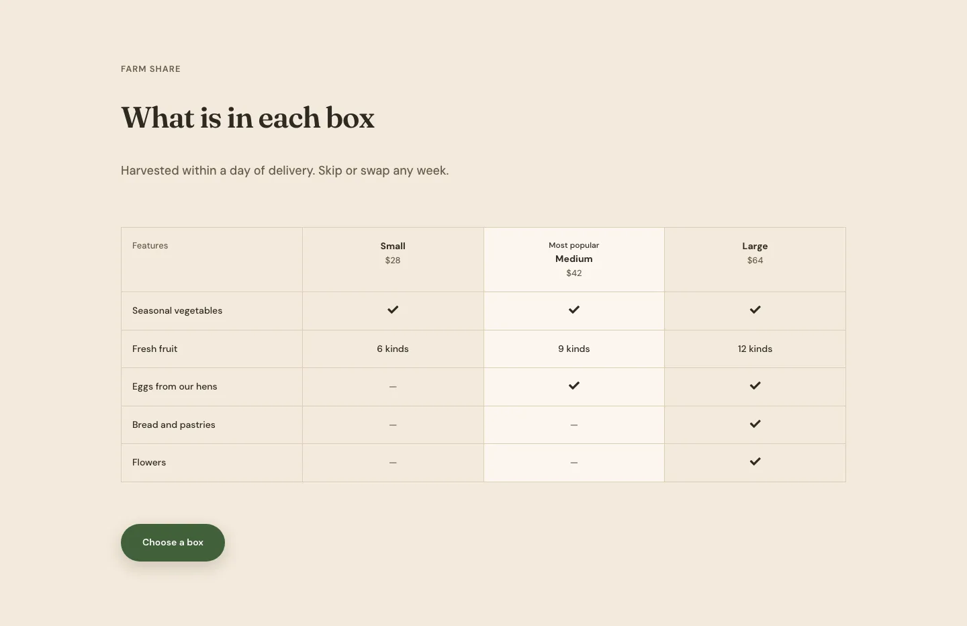Viewport: 967px width, 626px height.
Task: Click the dash for Eggs under Small
Action: pos(393,387)
